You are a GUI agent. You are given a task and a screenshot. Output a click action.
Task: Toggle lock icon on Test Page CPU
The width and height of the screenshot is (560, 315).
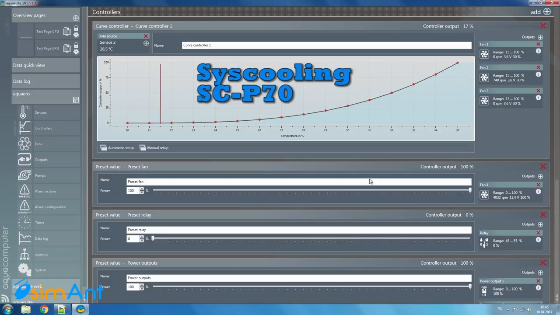(x=76, y=28)
